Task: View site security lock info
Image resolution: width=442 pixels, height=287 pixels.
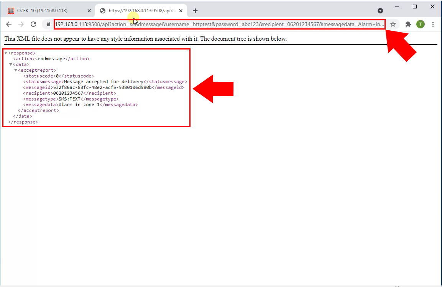Action: [48, 24]
